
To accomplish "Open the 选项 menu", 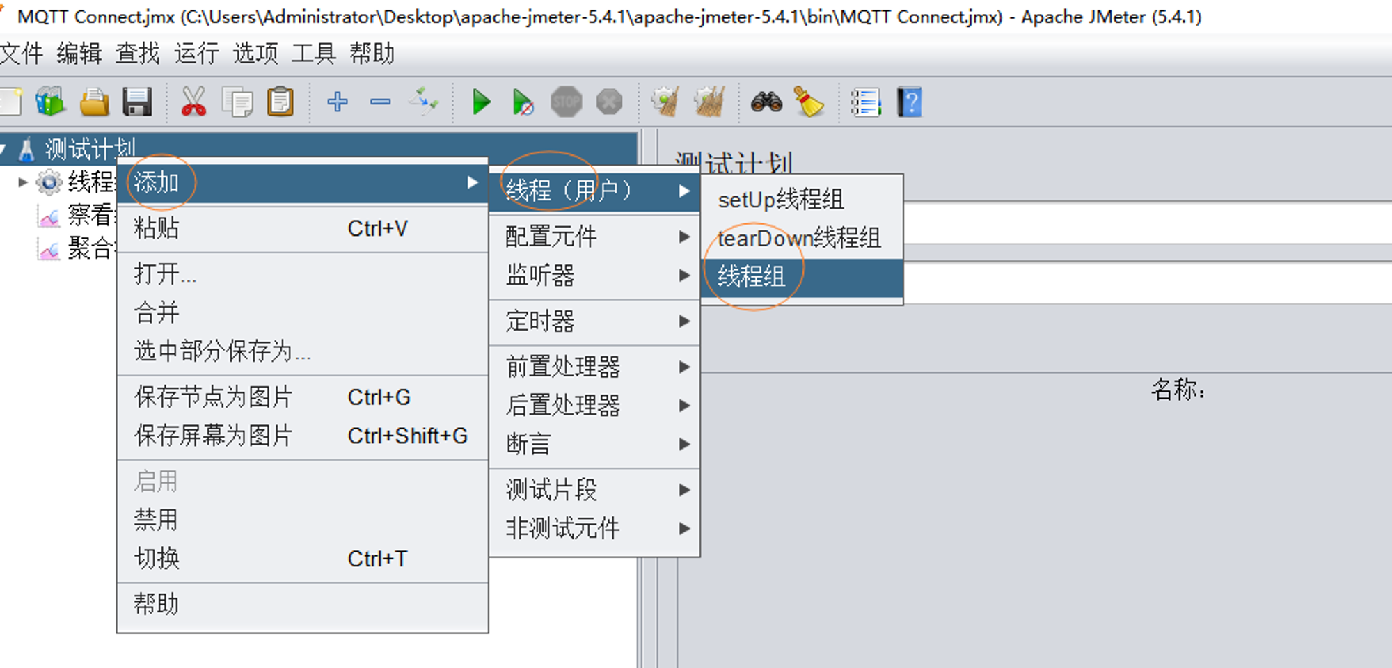I will (x=255, y=54).
